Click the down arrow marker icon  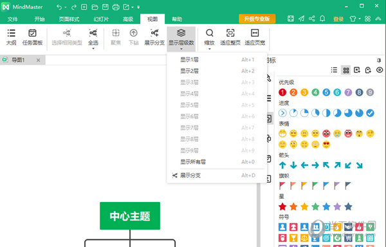[x=293, y=165]
